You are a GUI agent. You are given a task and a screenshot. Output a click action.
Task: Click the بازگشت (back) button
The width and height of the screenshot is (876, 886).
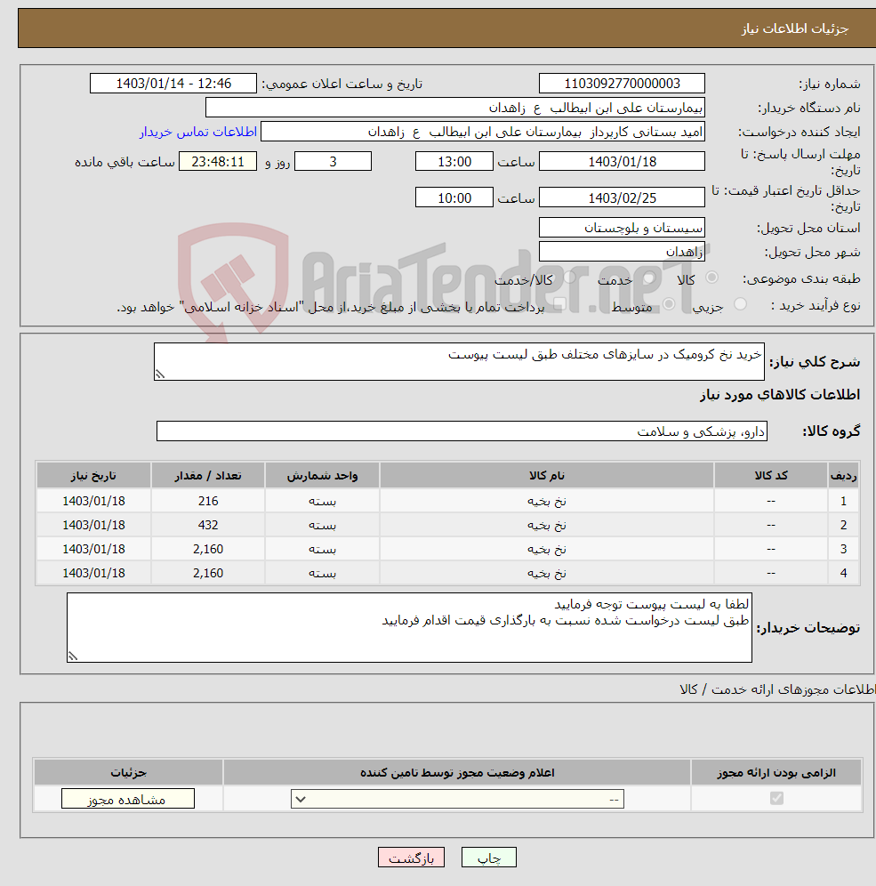[x=411, y=858]
